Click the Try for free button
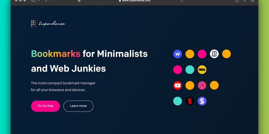The image size is (269, 134). [x=45, y=106]
